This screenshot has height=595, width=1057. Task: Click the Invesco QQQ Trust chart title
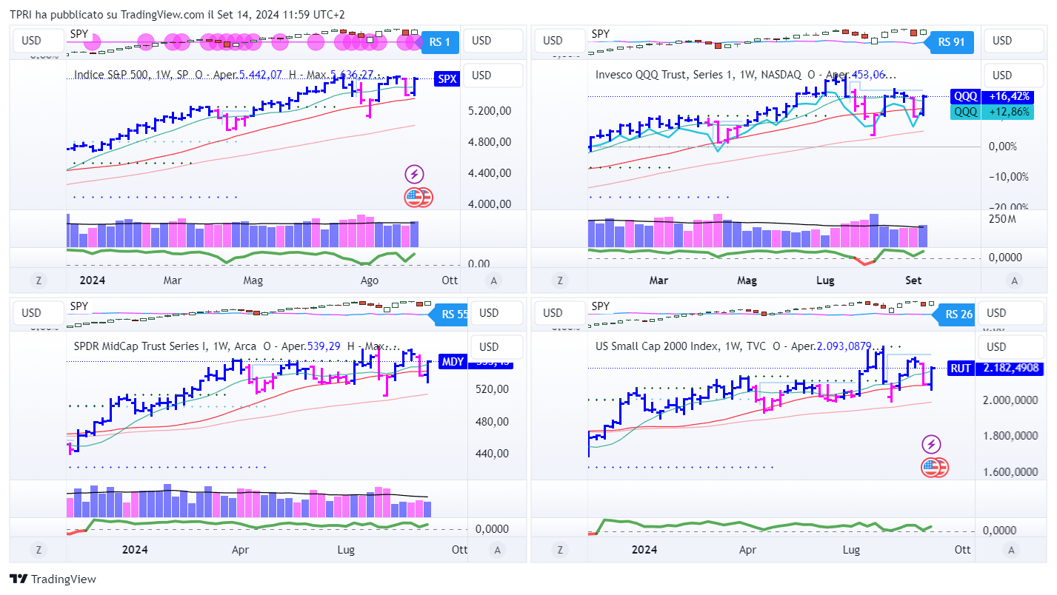(667, 75)
